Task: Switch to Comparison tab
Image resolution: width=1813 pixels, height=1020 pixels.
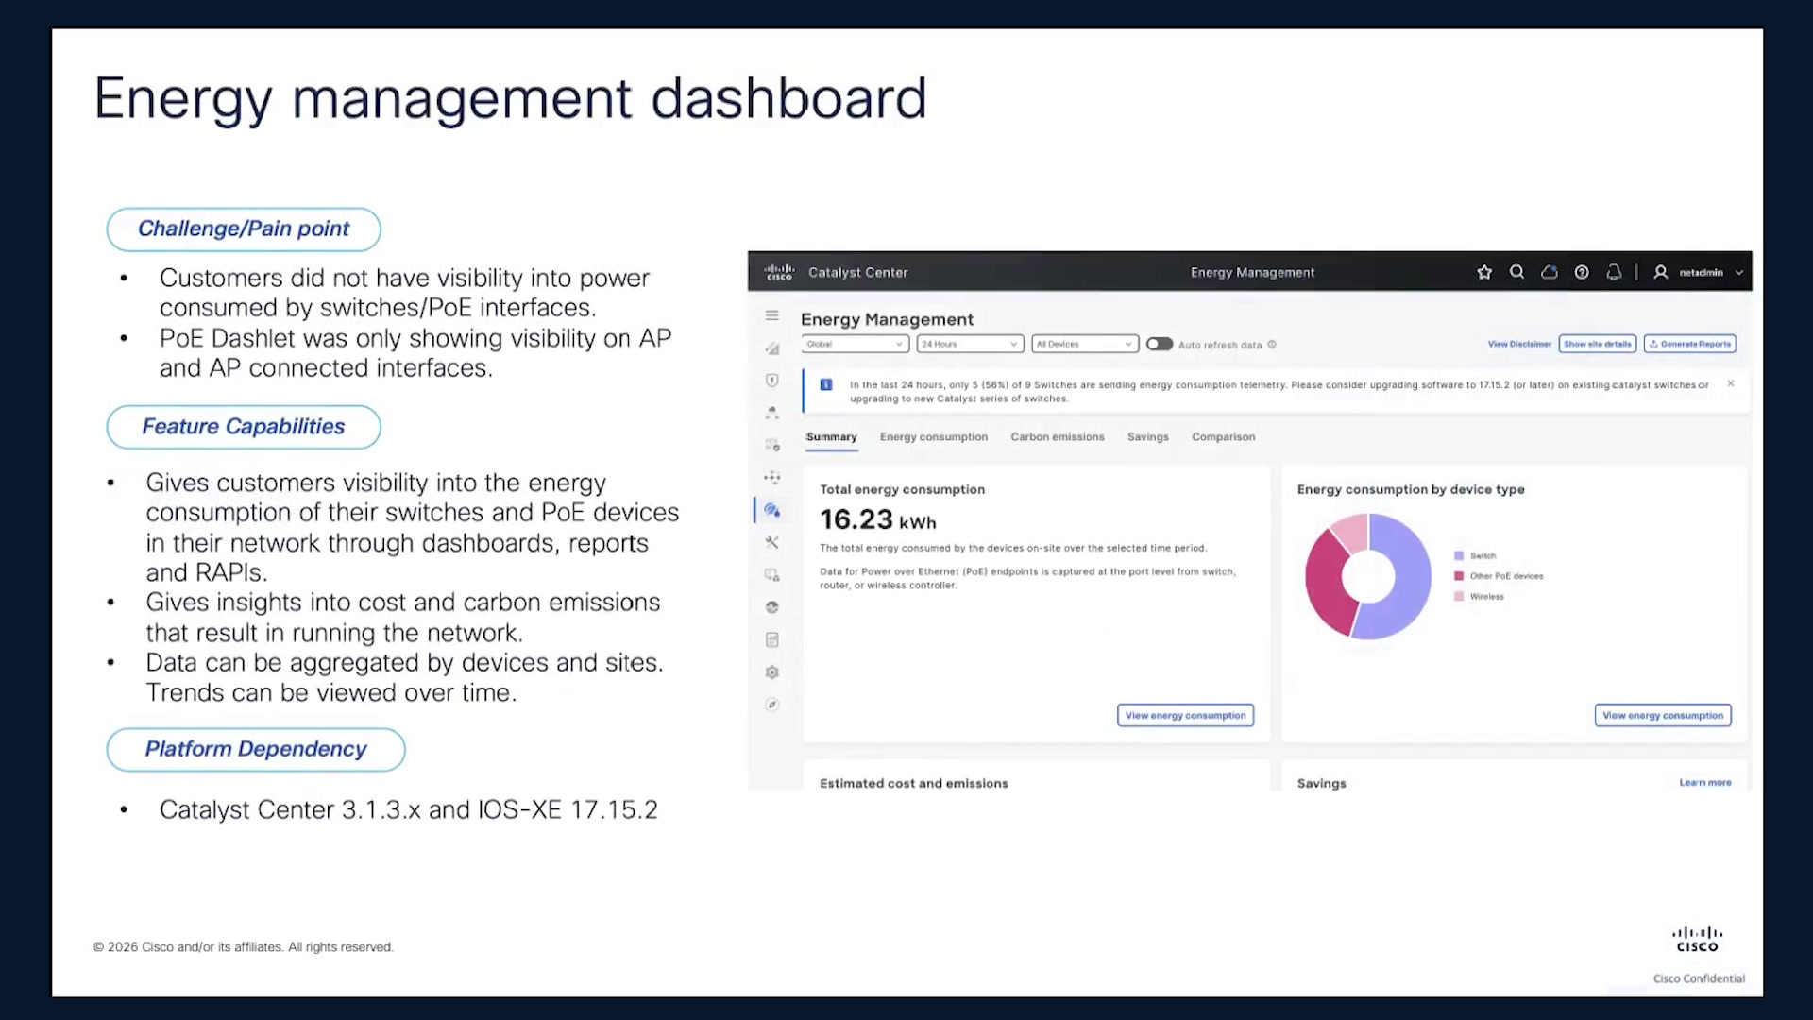Action: click(x=1223, y=436)
